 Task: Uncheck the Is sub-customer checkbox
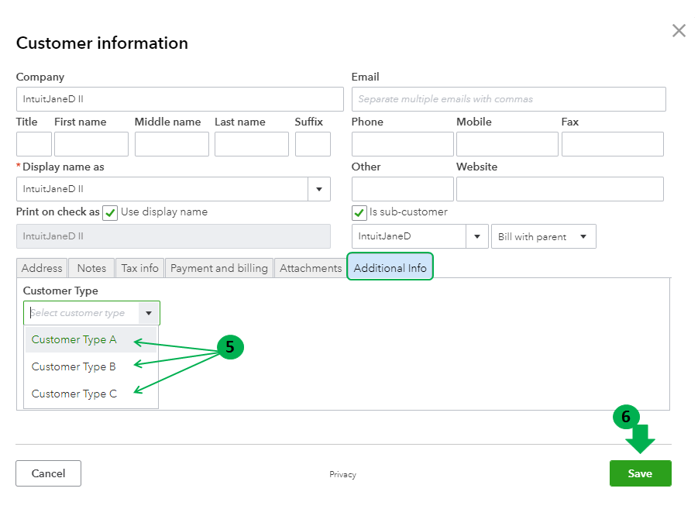(x=359, y=213)
